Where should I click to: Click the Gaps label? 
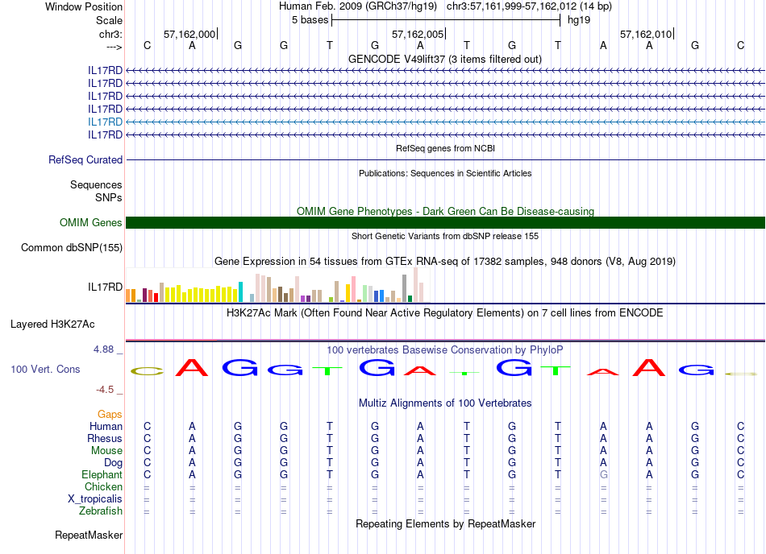[x=110, y=414]
